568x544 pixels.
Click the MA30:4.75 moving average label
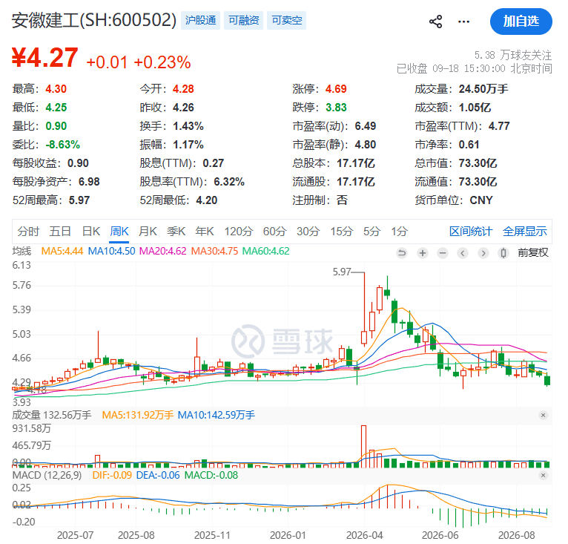[214, 252]
